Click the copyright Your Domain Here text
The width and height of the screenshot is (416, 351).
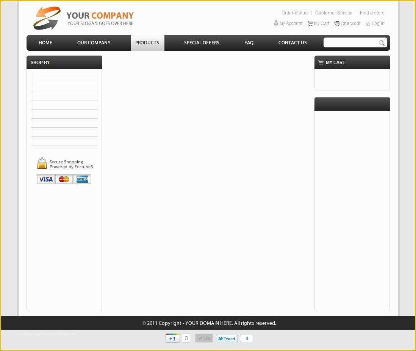click(209, 323)
